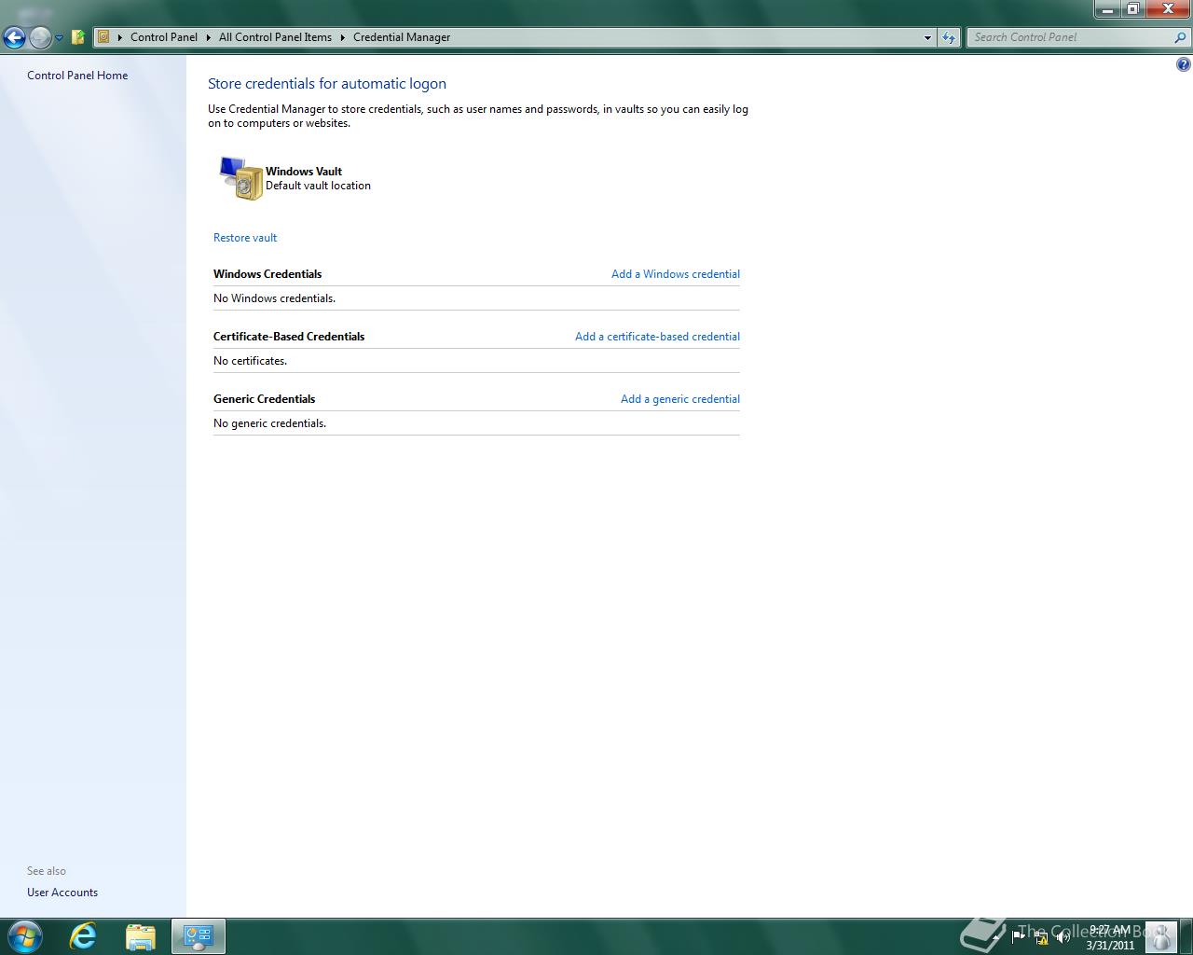This screenshot has width=1193, height=955.
Task: Click 'No Windows credentials.' text
Action: point(274,298)
